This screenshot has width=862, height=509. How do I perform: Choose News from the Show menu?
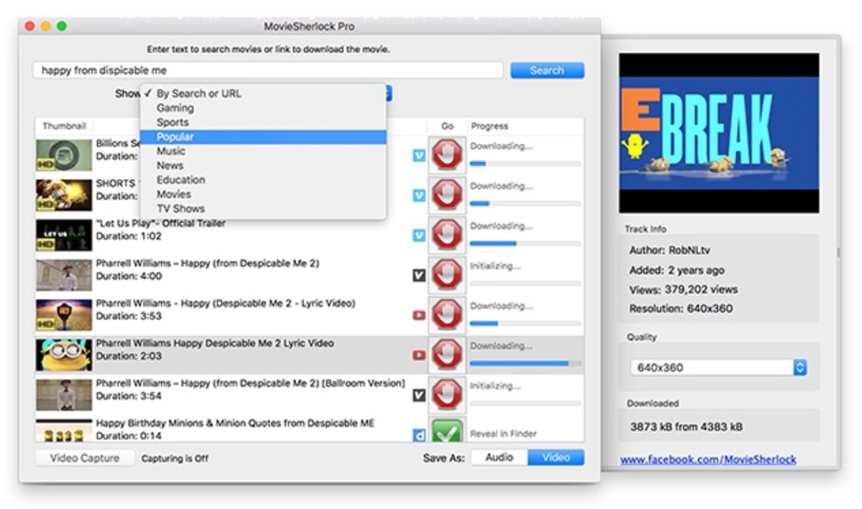[x=263, y=165]
